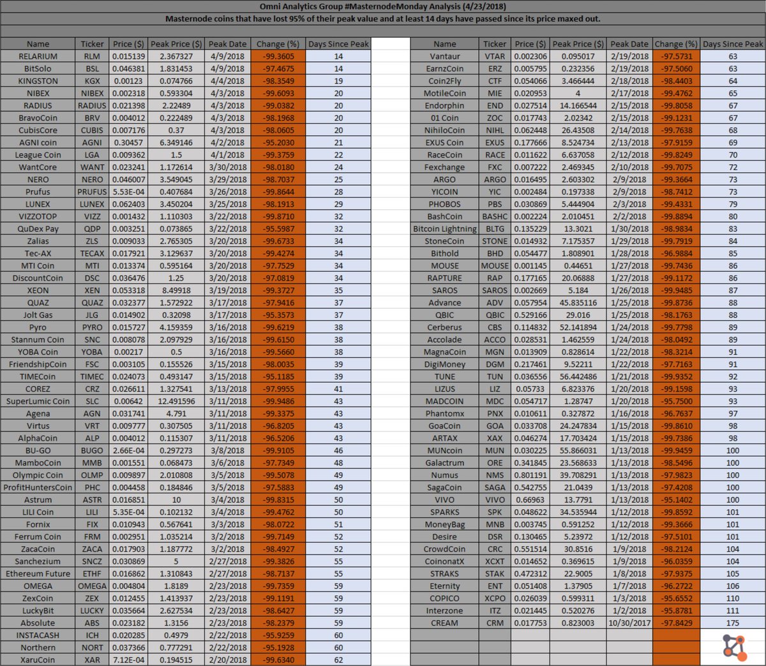
Task: Select the Galactrum name cell
Action: (x=445, y=463)
